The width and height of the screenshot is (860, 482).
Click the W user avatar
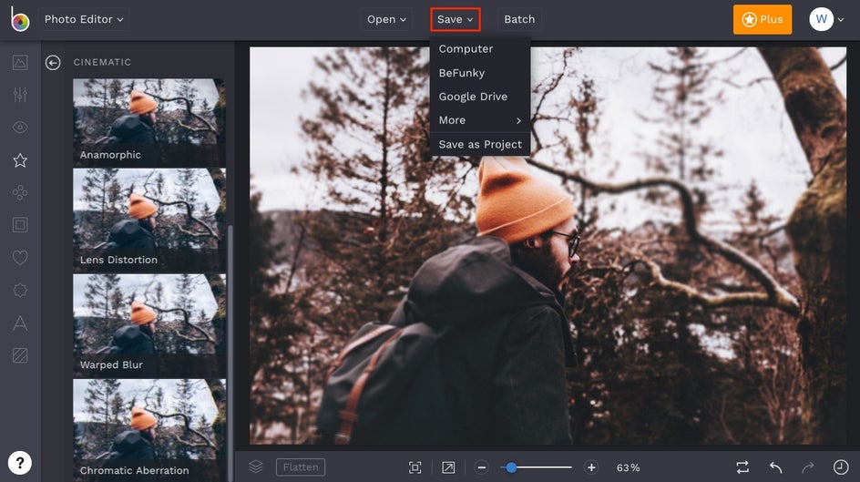pos(821,19)
